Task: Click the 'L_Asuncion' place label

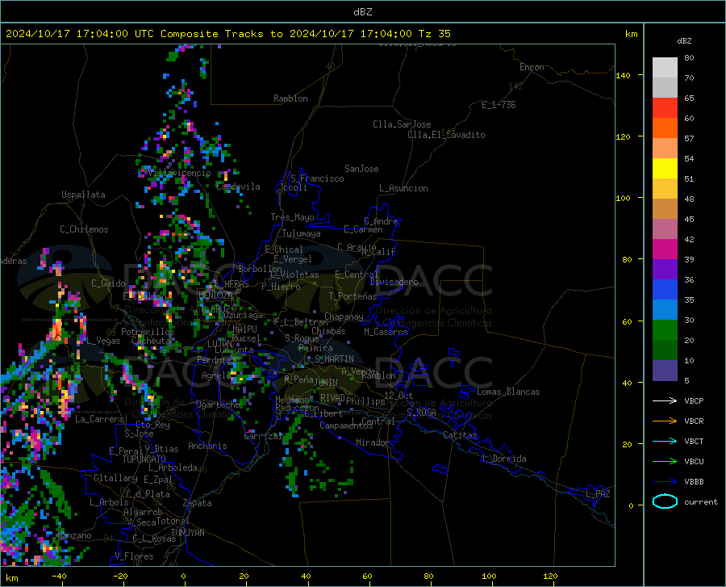Action: (403, 188)
